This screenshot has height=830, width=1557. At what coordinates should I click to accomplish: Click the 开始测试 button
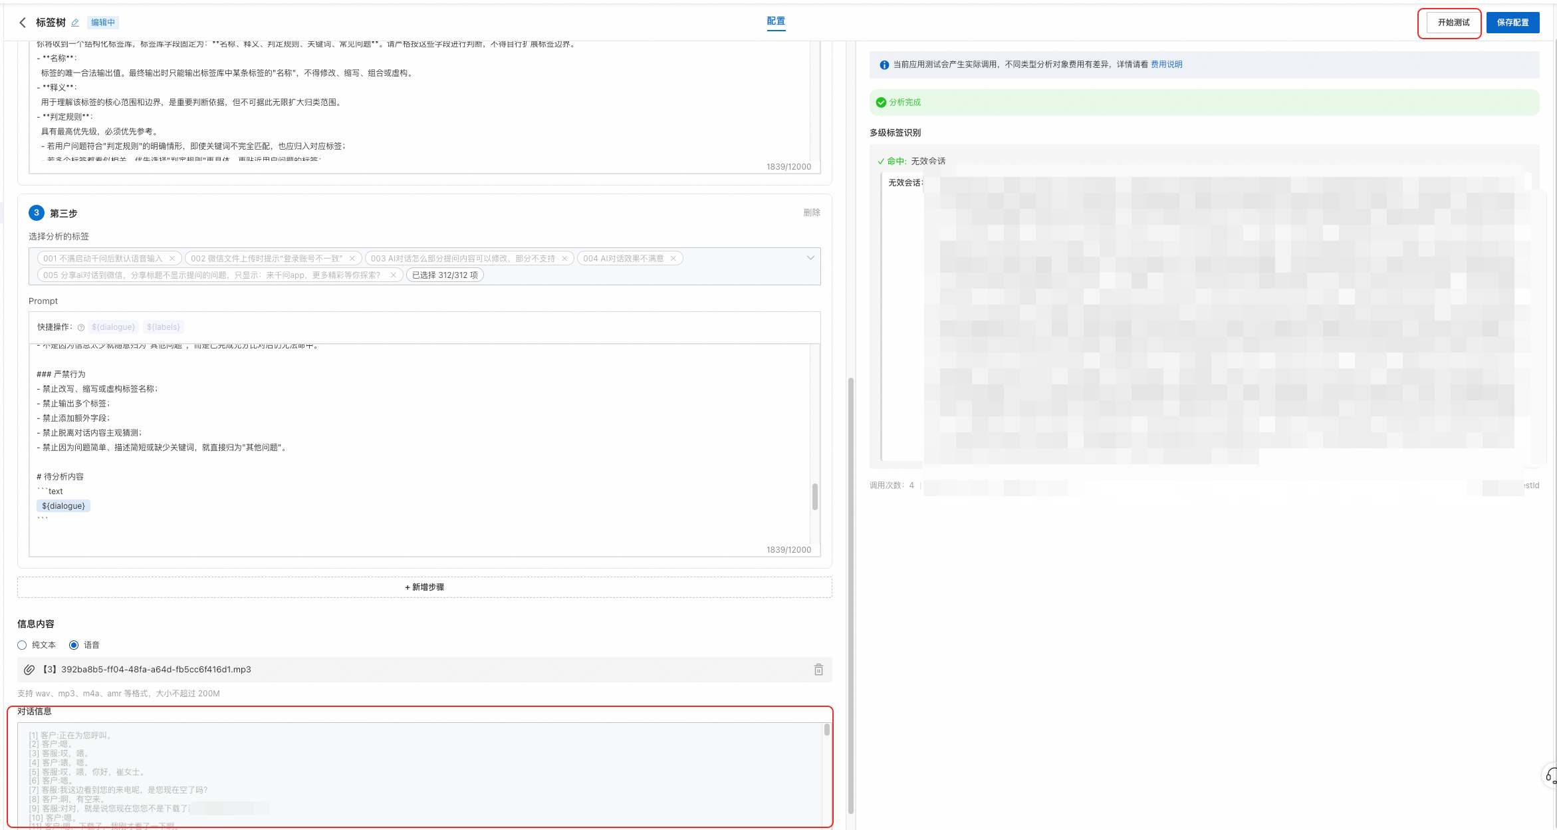pyautogui.click(x=1453, y=23)
